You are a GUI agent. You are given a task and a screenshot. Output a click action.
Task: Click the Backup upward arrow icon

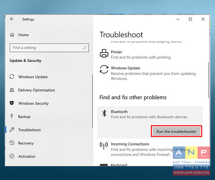[x=12, y=116]
